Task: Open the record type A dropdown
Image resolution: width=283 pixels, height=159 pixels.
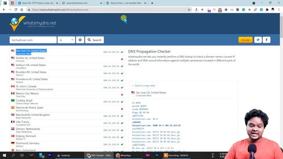Action: [x=66, y=40]
